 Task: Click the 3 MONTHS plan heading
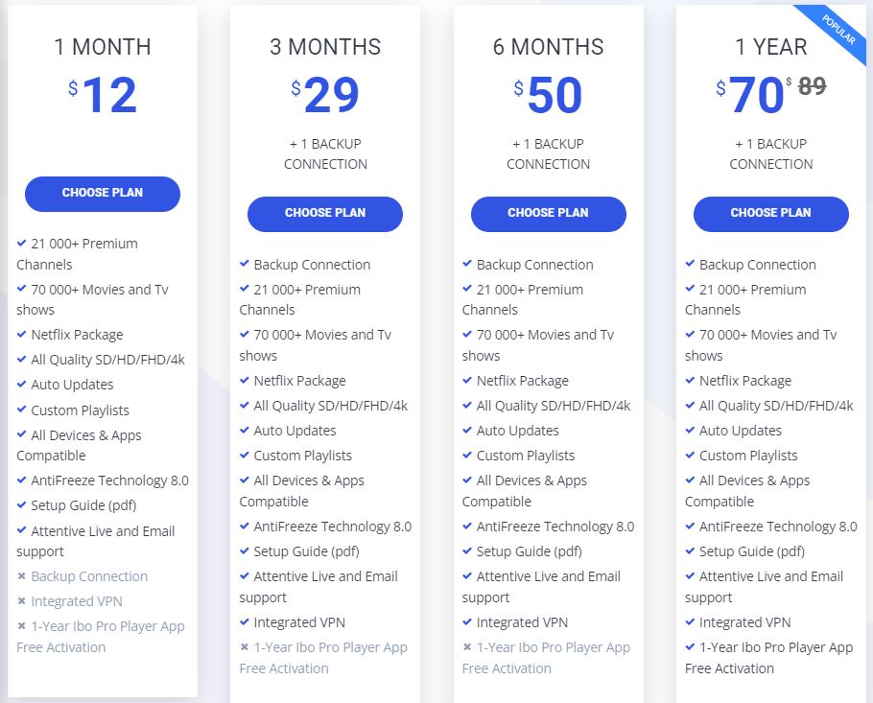click(325, 47)
